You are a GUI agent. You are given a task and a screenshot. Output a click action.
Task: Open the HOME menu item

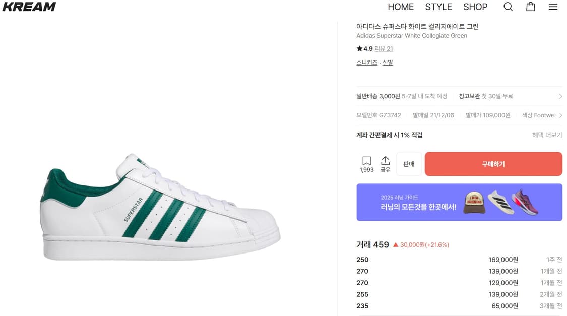pos(401,7)
